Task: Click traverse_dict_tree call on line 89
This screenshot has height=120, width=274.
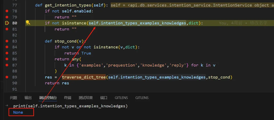Action: [84, 77]
